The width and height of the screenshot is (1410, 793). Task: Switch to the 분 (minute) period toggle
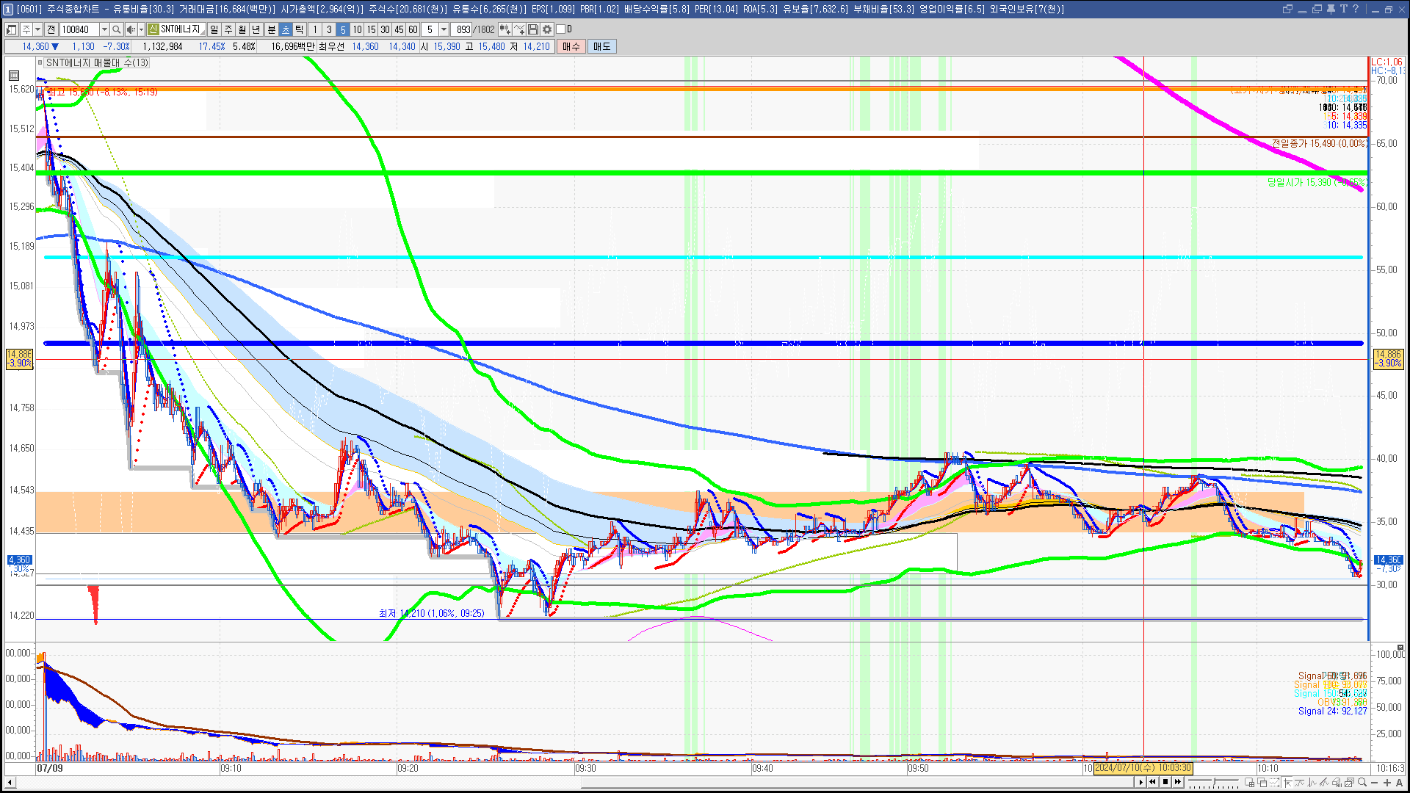click(271, 29)
